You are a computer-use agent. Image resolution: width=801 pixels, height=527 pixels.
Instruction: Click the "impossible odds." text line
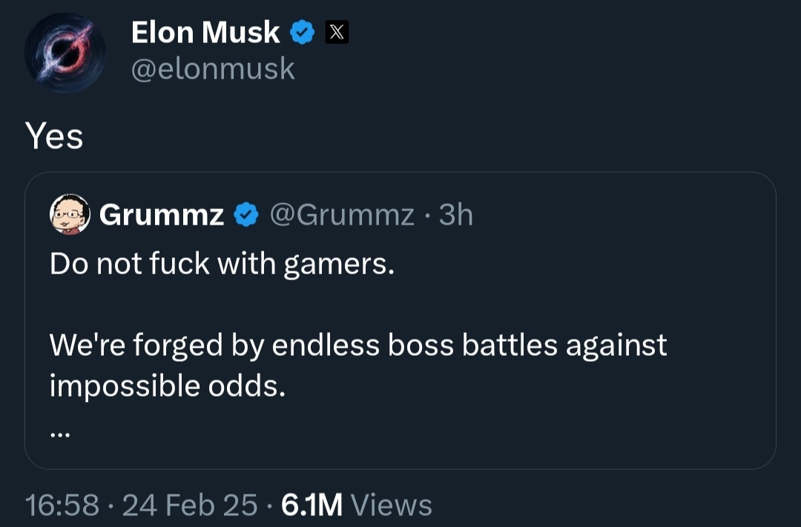168,385
